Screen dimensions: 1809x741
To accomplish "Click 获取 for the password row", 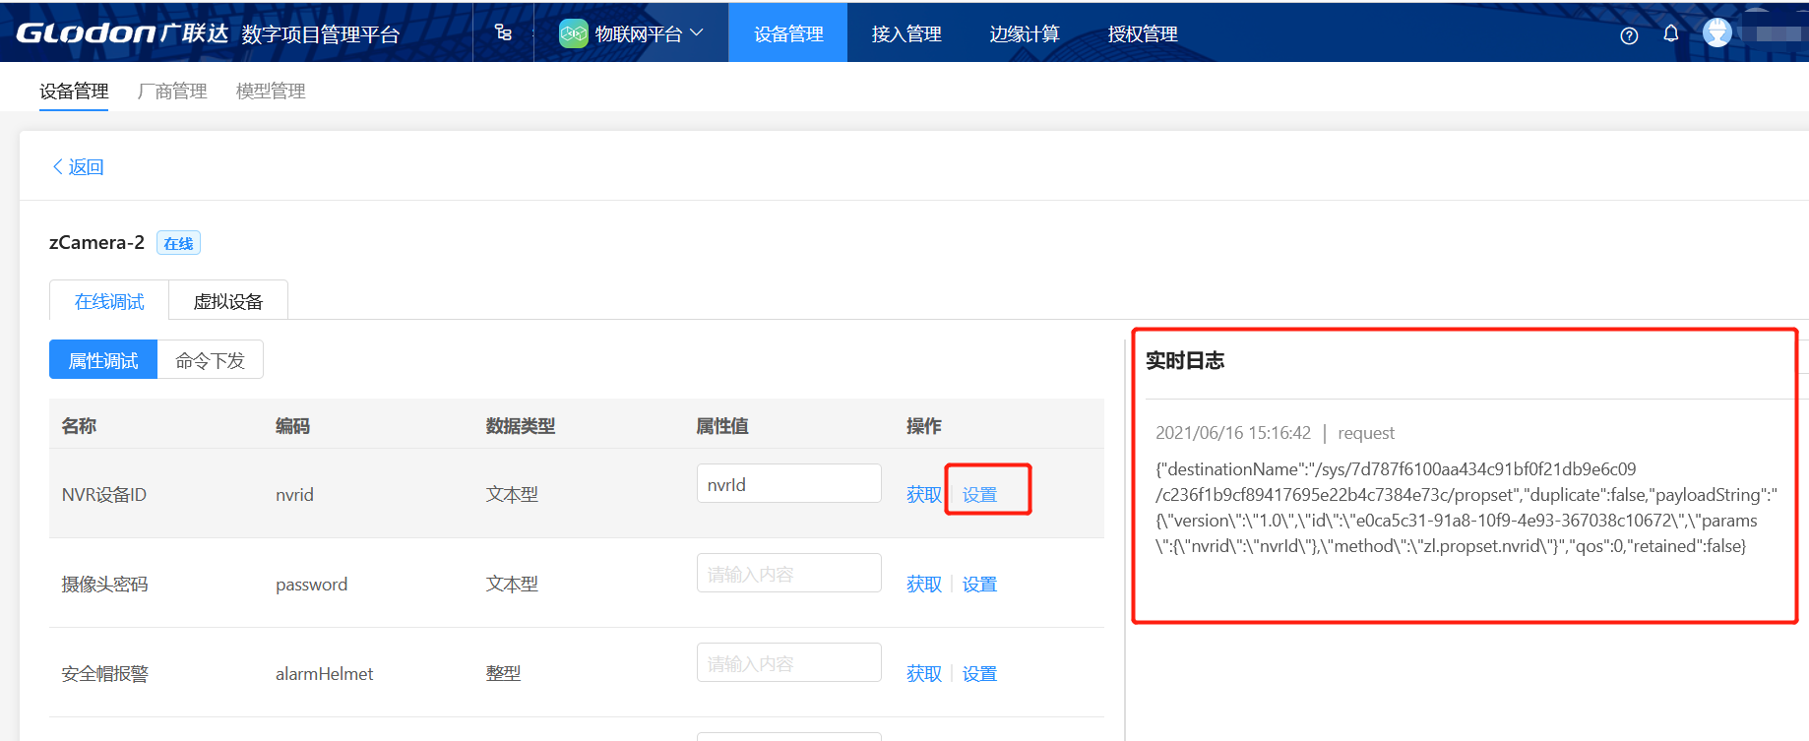I will coord(923,585).
